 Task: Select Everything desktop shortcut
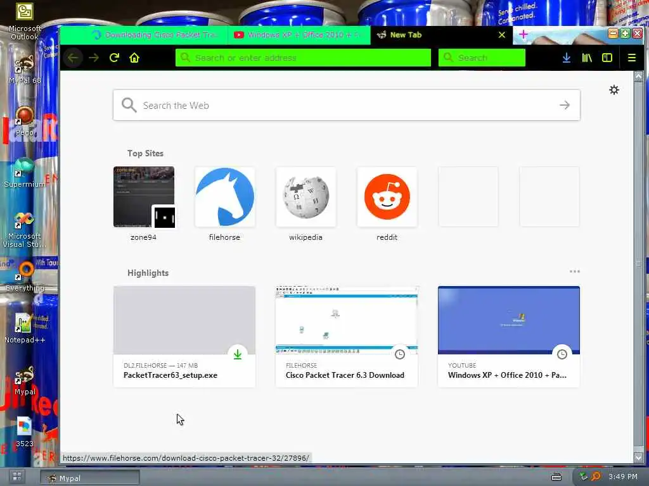(x=25, y=277)
